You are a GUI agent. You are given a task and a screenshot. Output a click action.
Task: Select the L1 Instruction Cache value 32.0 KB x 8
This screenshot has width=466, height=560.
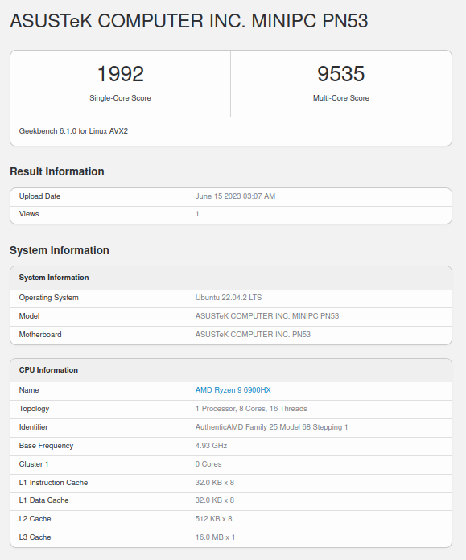(x=214, y=483)
